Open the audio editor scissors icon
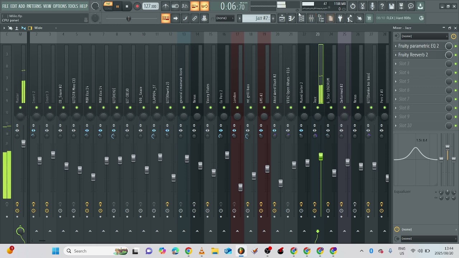 point(363,6)
